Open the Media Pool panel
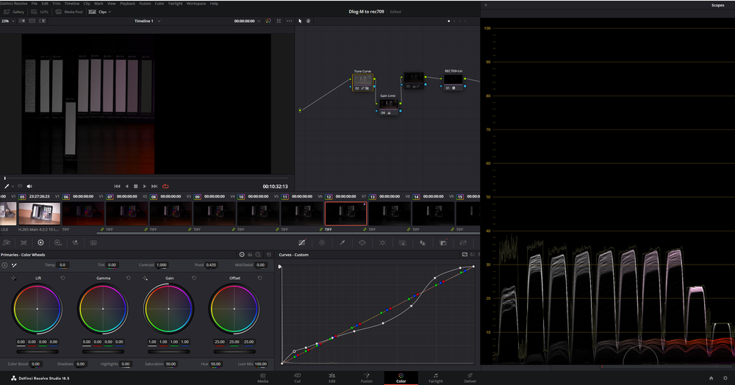735x385 pixels. 69,12
